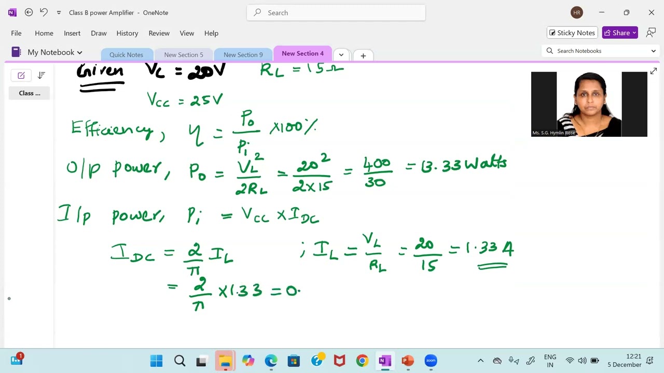Viewport: 664px width, 373px height.
Task: Open the Insert ribbon tab
Action: [72, 33]
